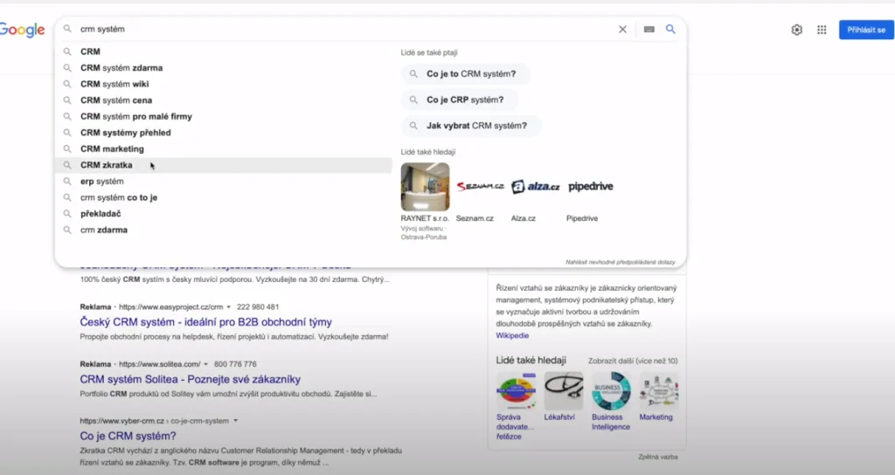Clear the search box with X
Image resolution: width=895 pixels, height=475 pixels.
tap(622, 29)
